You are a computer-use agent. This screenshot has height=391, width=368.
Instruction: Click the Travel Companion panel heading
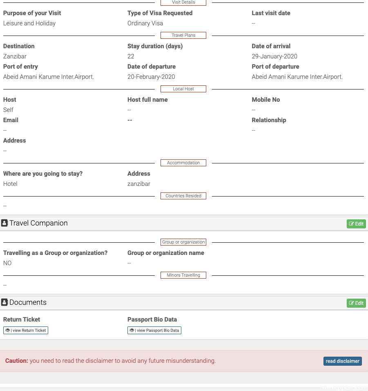[x=38, y=223]
